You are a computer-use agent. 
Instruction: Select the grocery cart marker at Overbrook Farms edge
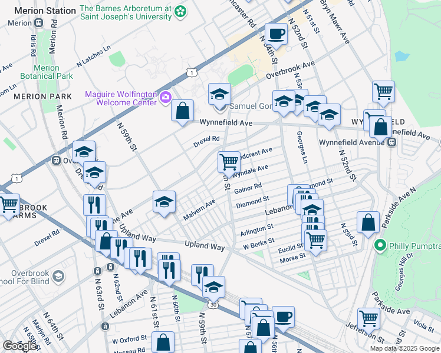click(9, 205)
